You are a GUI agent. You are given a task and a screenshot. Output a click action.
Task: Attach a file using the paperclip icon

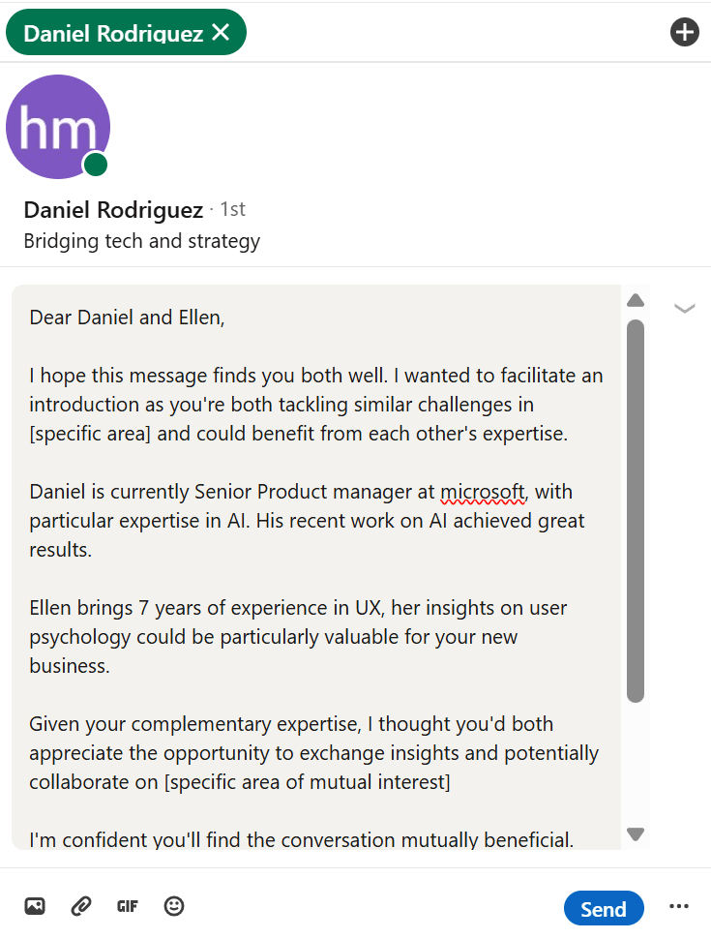click(80, 906)
